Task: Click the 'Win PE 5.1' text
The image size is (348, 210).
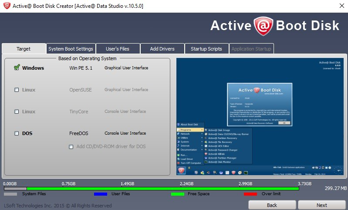Action: [81, 68]
